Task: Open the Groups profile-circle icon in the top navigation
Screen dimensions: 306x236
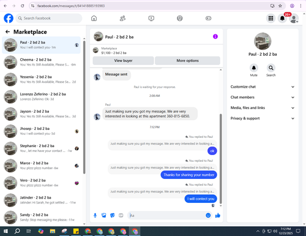Action: pos(180,18)
